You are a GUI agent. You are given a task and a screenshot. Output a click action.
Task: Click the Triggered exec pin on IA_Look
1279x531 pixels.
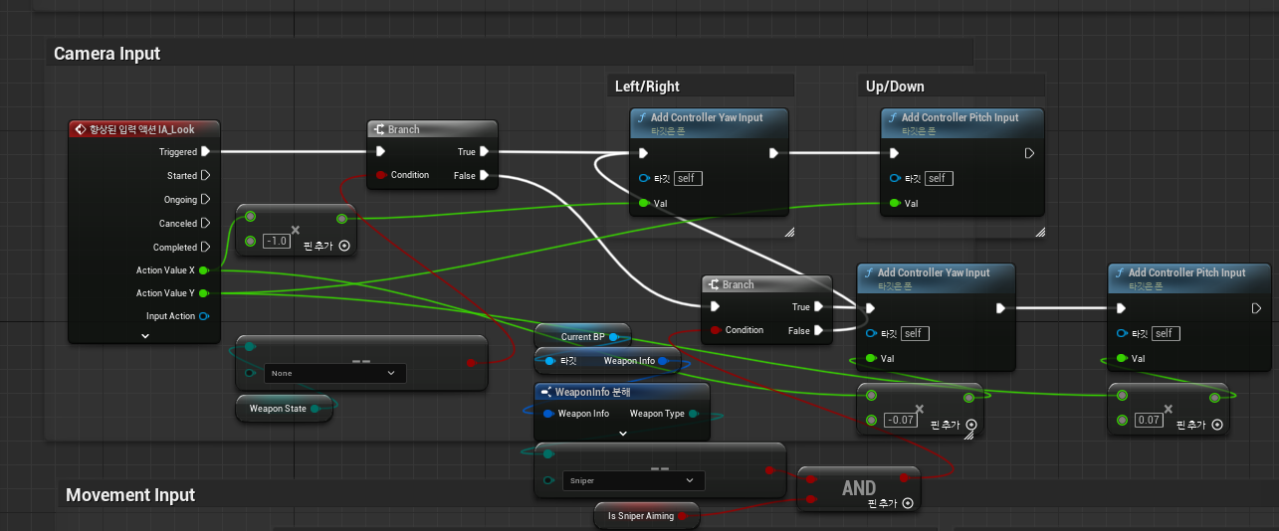point(205,152)
